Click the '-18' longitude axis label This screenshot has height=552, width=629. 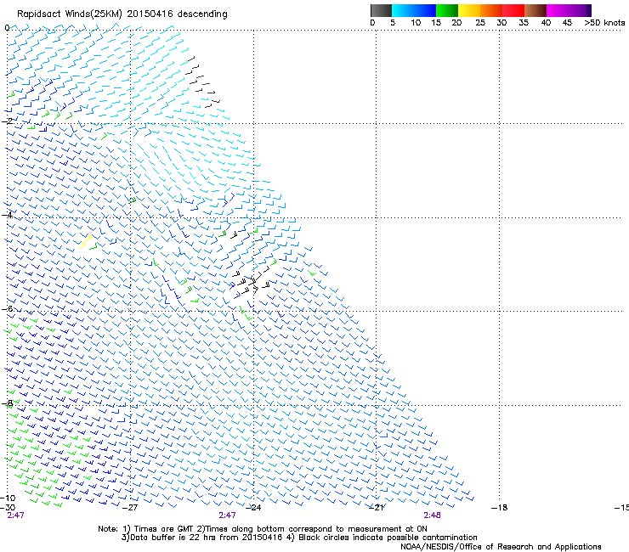tap(500, 507)
